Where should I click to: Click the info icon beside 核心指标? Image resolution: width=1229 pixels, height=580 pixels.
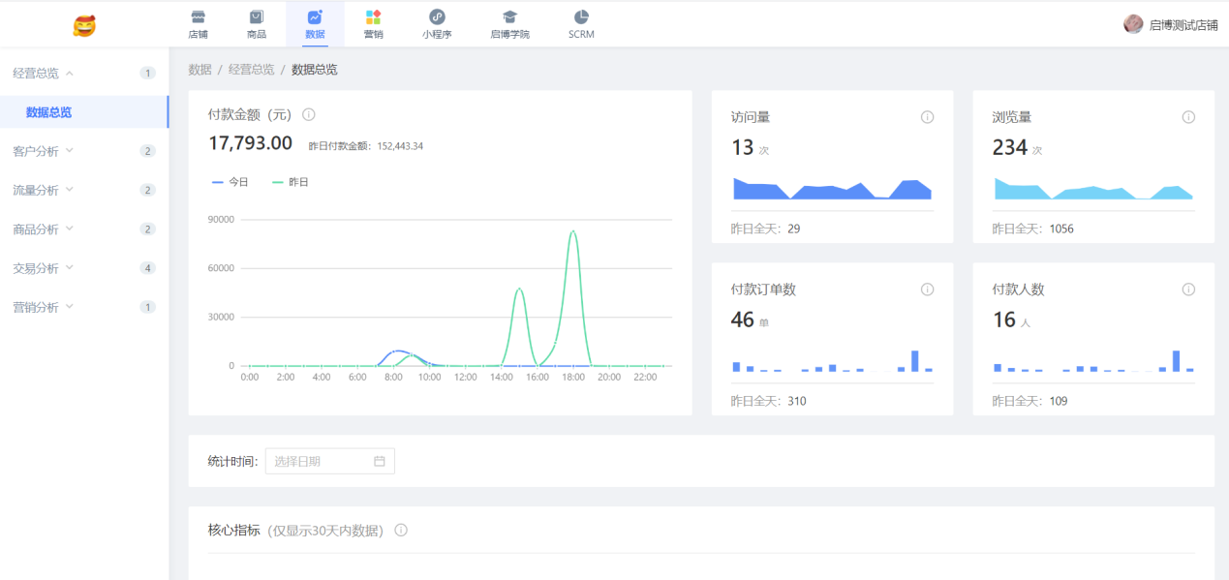(401, 530)
